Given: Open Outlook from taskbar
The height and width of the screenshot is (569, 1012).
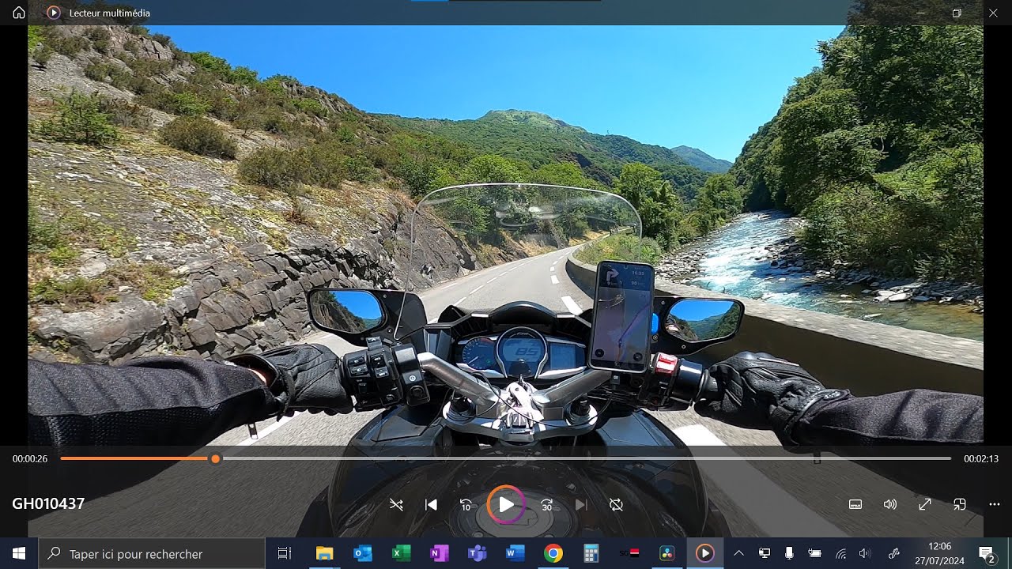Looking at the screenshot, I should tap(363, 553).
